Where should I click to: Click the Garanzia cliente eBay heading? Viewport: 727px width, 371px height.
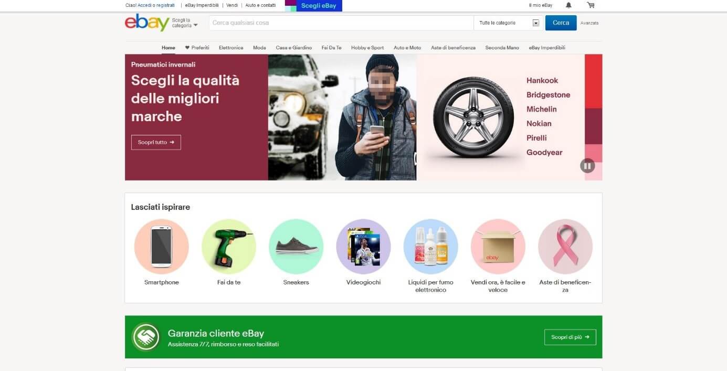click(216, 333)
